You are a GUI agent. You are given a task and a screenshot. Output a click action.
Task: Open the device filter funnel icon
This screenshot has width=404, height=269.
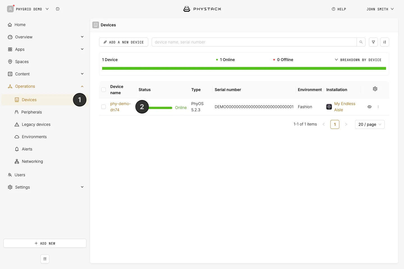point(373,42)
